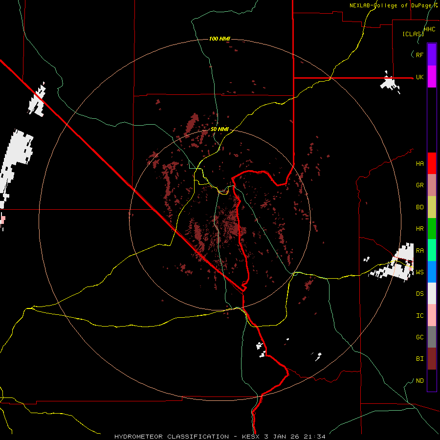Click the 'WS' legend label text
The height and width of the screenshot is (440, 440).
[x=419, y=272]
